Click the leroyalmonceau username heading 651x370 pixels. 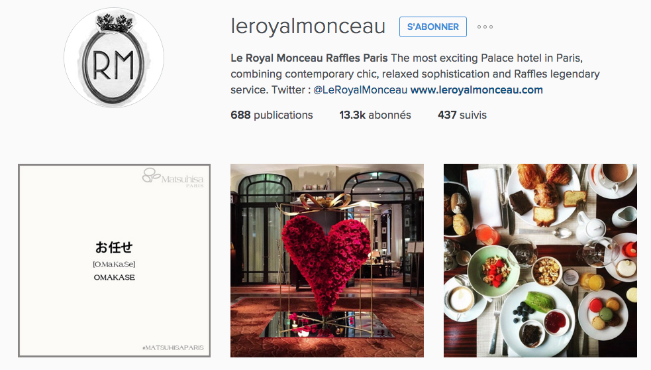click(x=308, y=26)
